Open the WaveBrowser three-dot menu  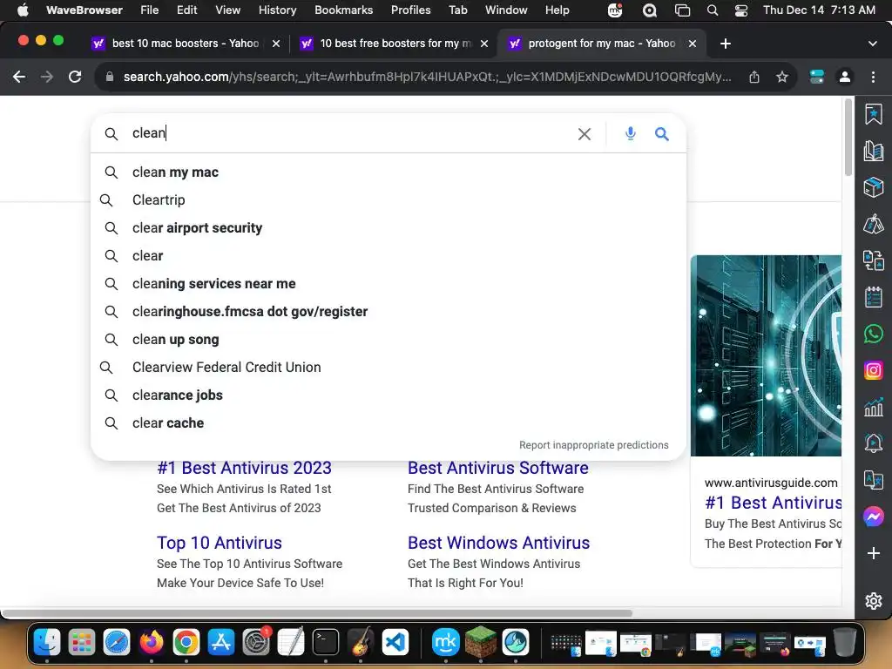[873, 77]
